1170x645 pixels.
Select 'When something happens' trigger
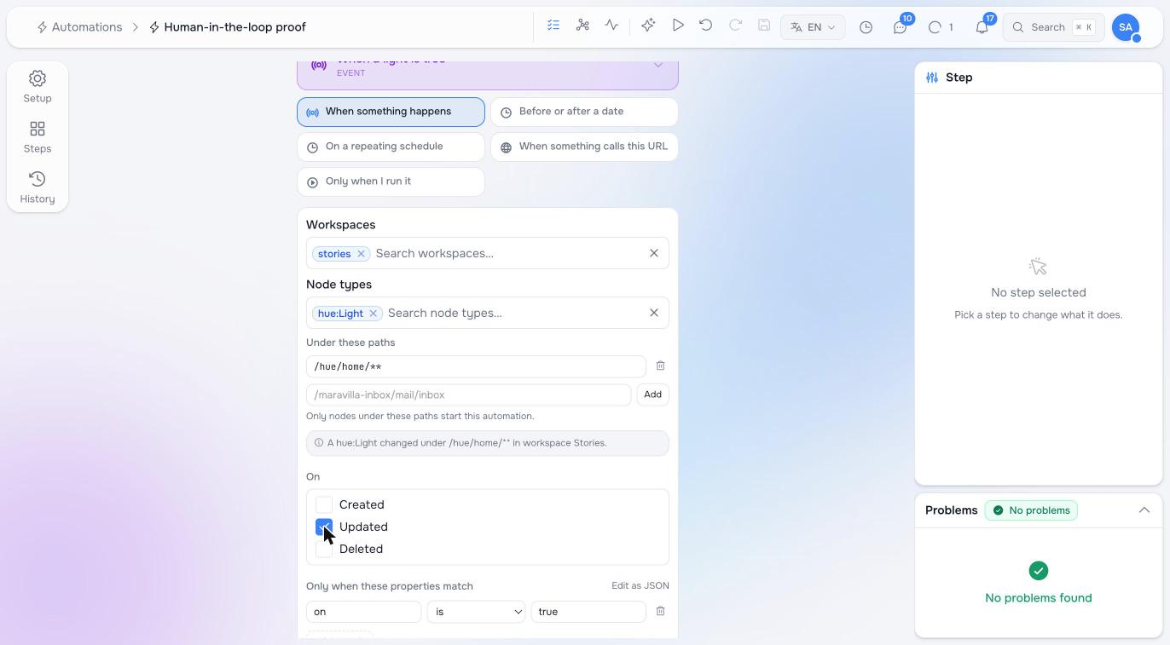click(x=391, y=112)
